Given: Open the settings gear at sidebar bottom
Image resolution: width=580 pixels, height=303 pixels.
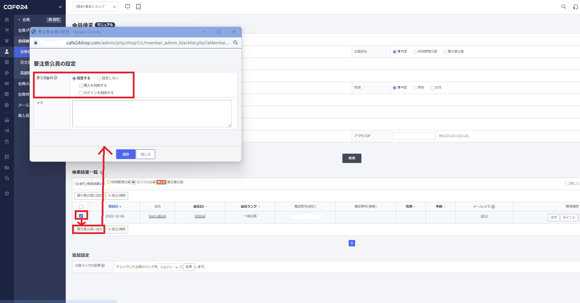Looking at the screenshot, I should pyautogui.click(x=7, y=193).
